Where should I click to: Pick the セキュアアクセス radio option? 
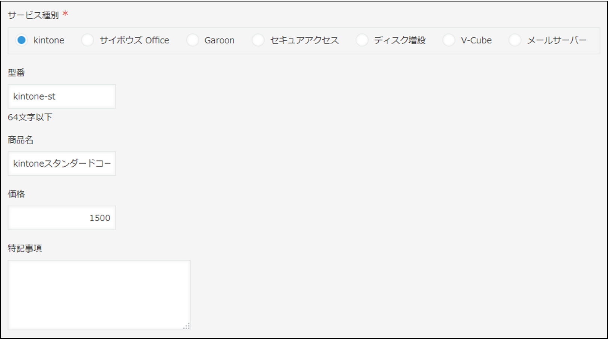coord(258,40)
